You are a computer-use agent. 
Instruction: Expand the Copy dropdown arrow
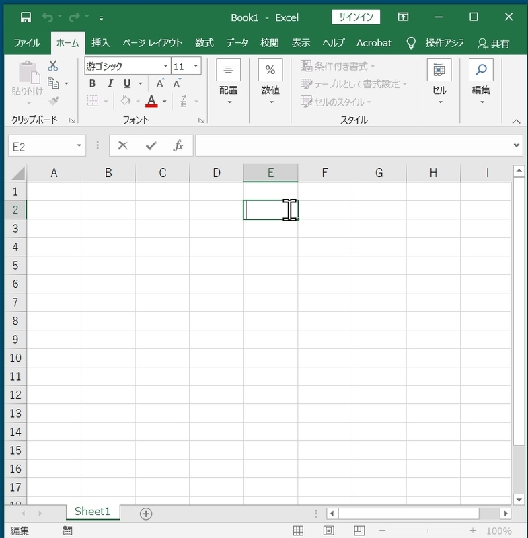[x=67, y=83]
